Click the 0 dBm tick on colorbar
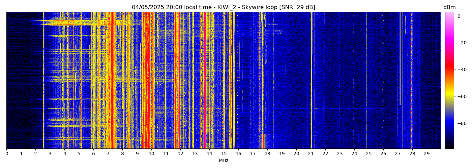 [459, 16]
